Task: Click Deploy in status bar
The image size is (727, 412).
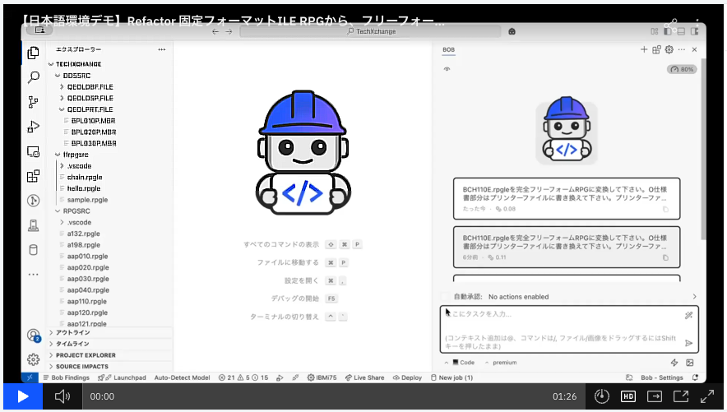Action: [x=408, y=377]
